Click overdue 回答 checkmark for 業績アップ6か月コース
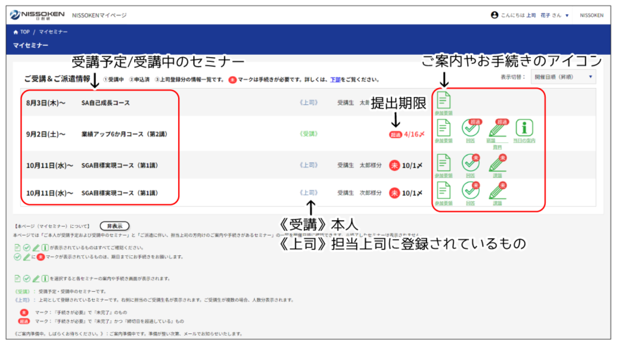Screen dimensions: 619x344 470,129
